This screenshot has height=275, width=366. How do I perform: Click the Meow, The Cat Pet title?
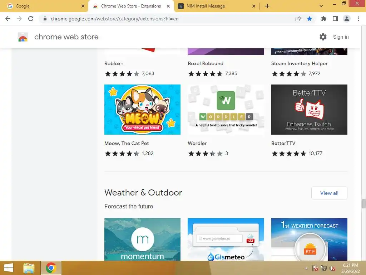click(x=127, y=143)
